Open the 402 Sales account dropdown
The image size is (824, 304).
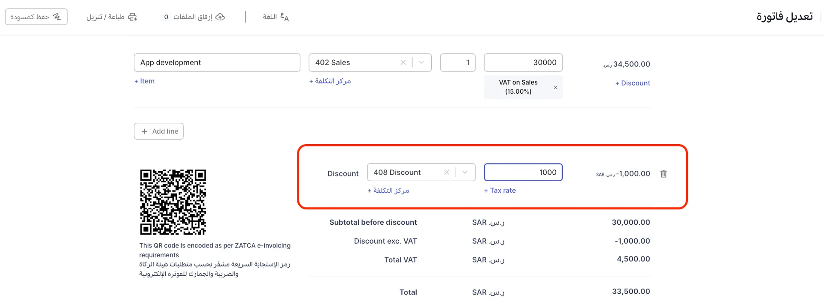421,62
